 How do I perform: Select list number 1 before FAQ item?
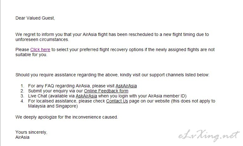pyautogui.click(x=22, y=86)
